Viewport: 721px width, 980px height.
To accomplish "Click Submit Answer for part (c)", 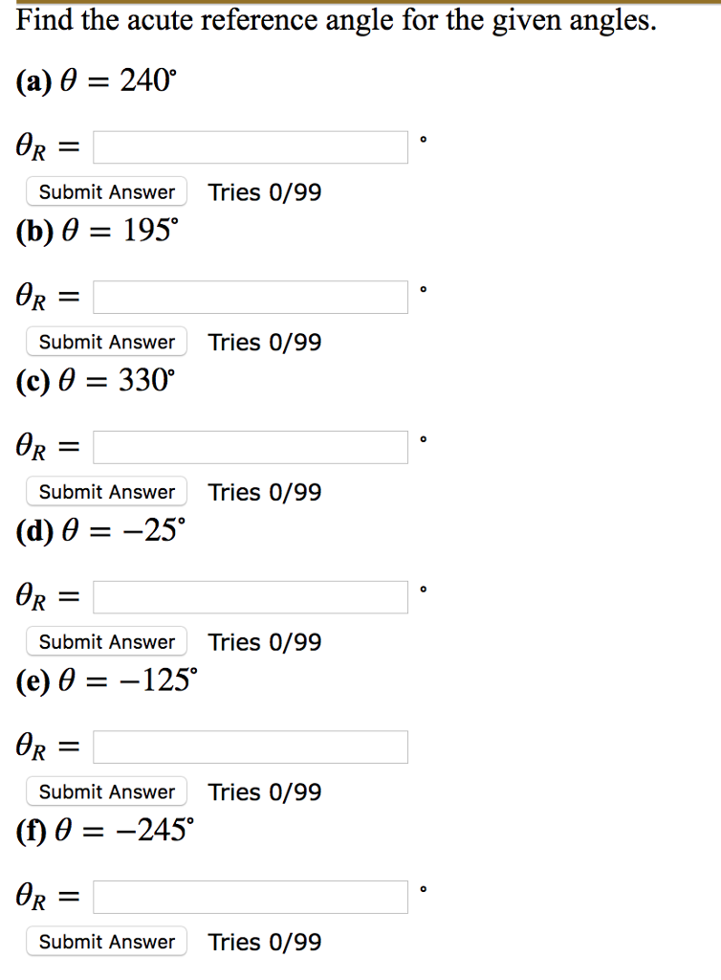I will pos(105,491).
